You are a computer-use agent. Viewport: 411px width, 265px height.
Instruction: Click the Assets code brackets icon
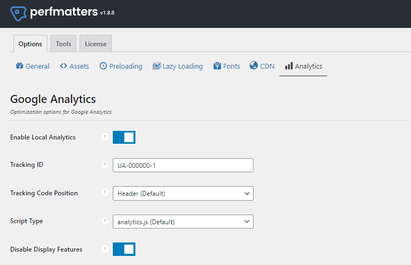63,66
